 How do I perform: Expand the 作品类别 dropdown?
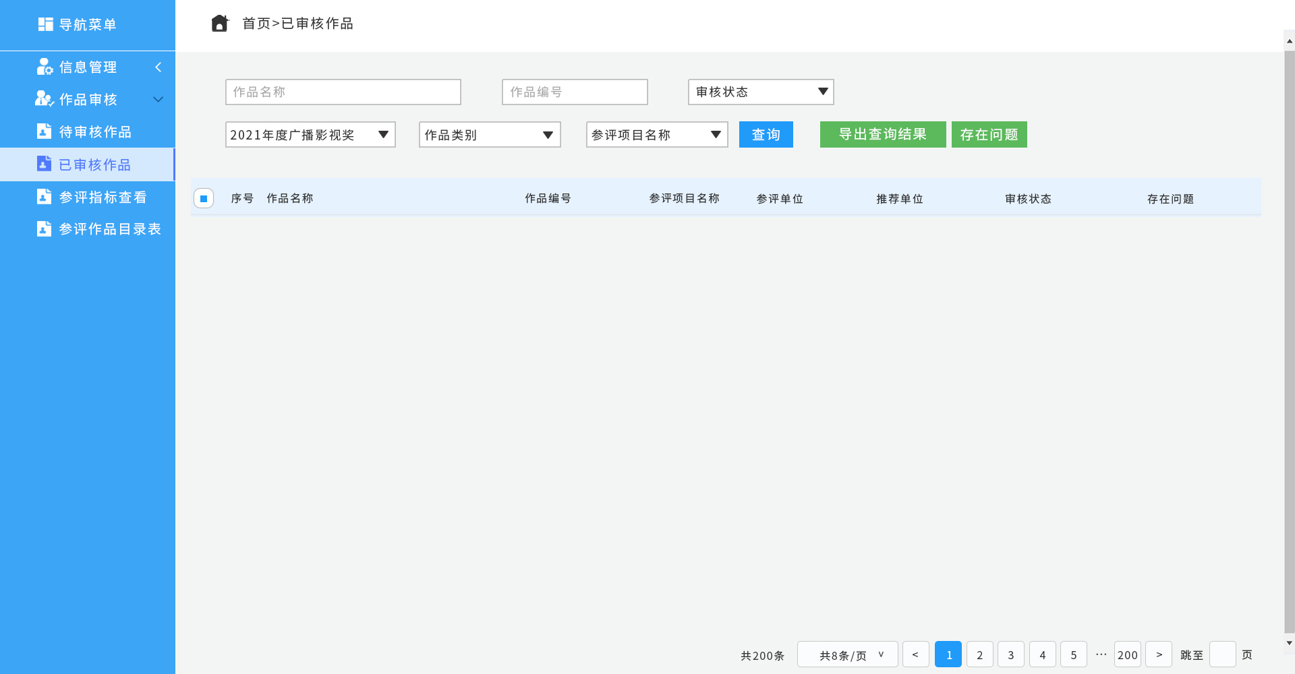pos(489,135)
